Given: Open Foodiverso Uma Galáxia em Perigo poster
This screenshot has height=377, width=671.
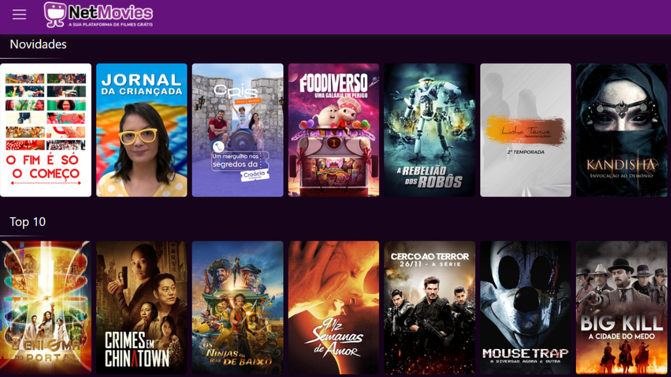Looking at the screenshot, I should click(x=334, y=130).
